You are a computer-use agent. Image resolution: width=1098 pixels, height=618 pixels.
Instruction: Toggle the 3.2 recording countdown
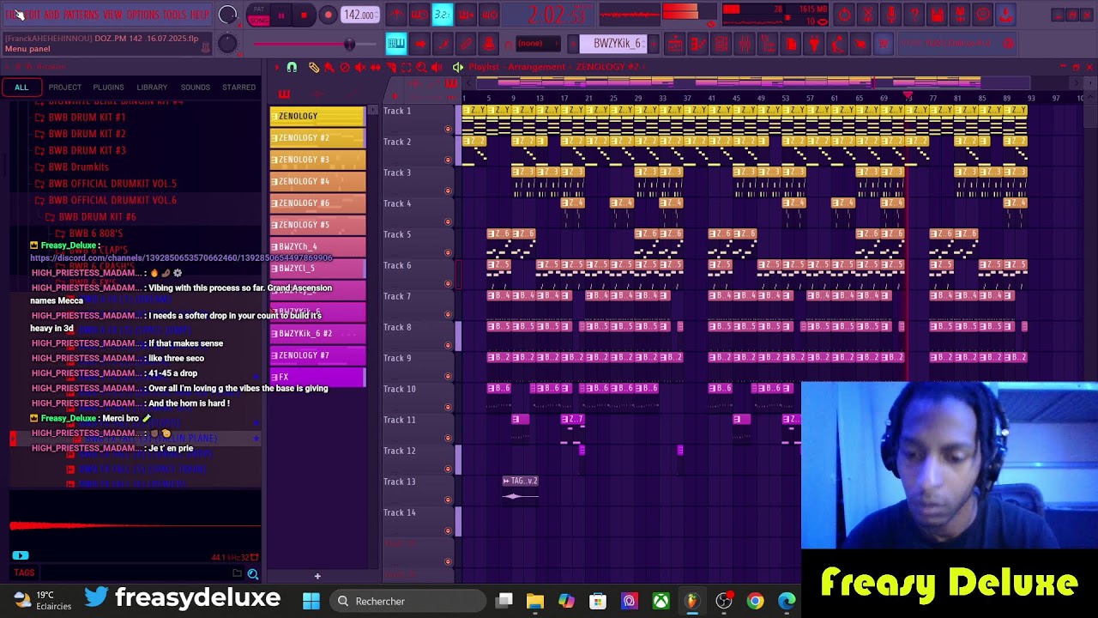[x=443, y=15]
